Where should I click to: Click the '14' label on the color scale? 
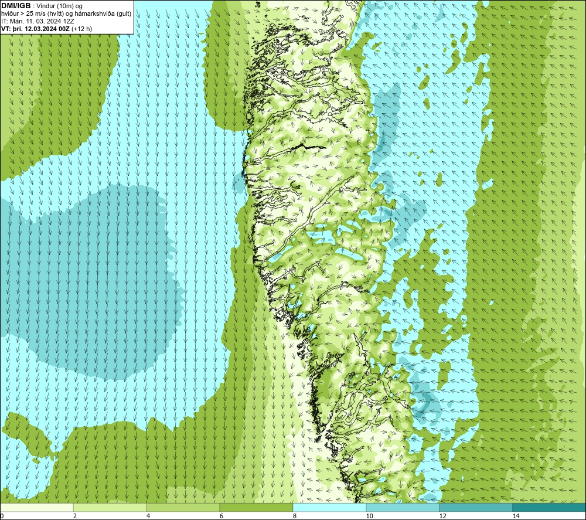coord(516,516)
